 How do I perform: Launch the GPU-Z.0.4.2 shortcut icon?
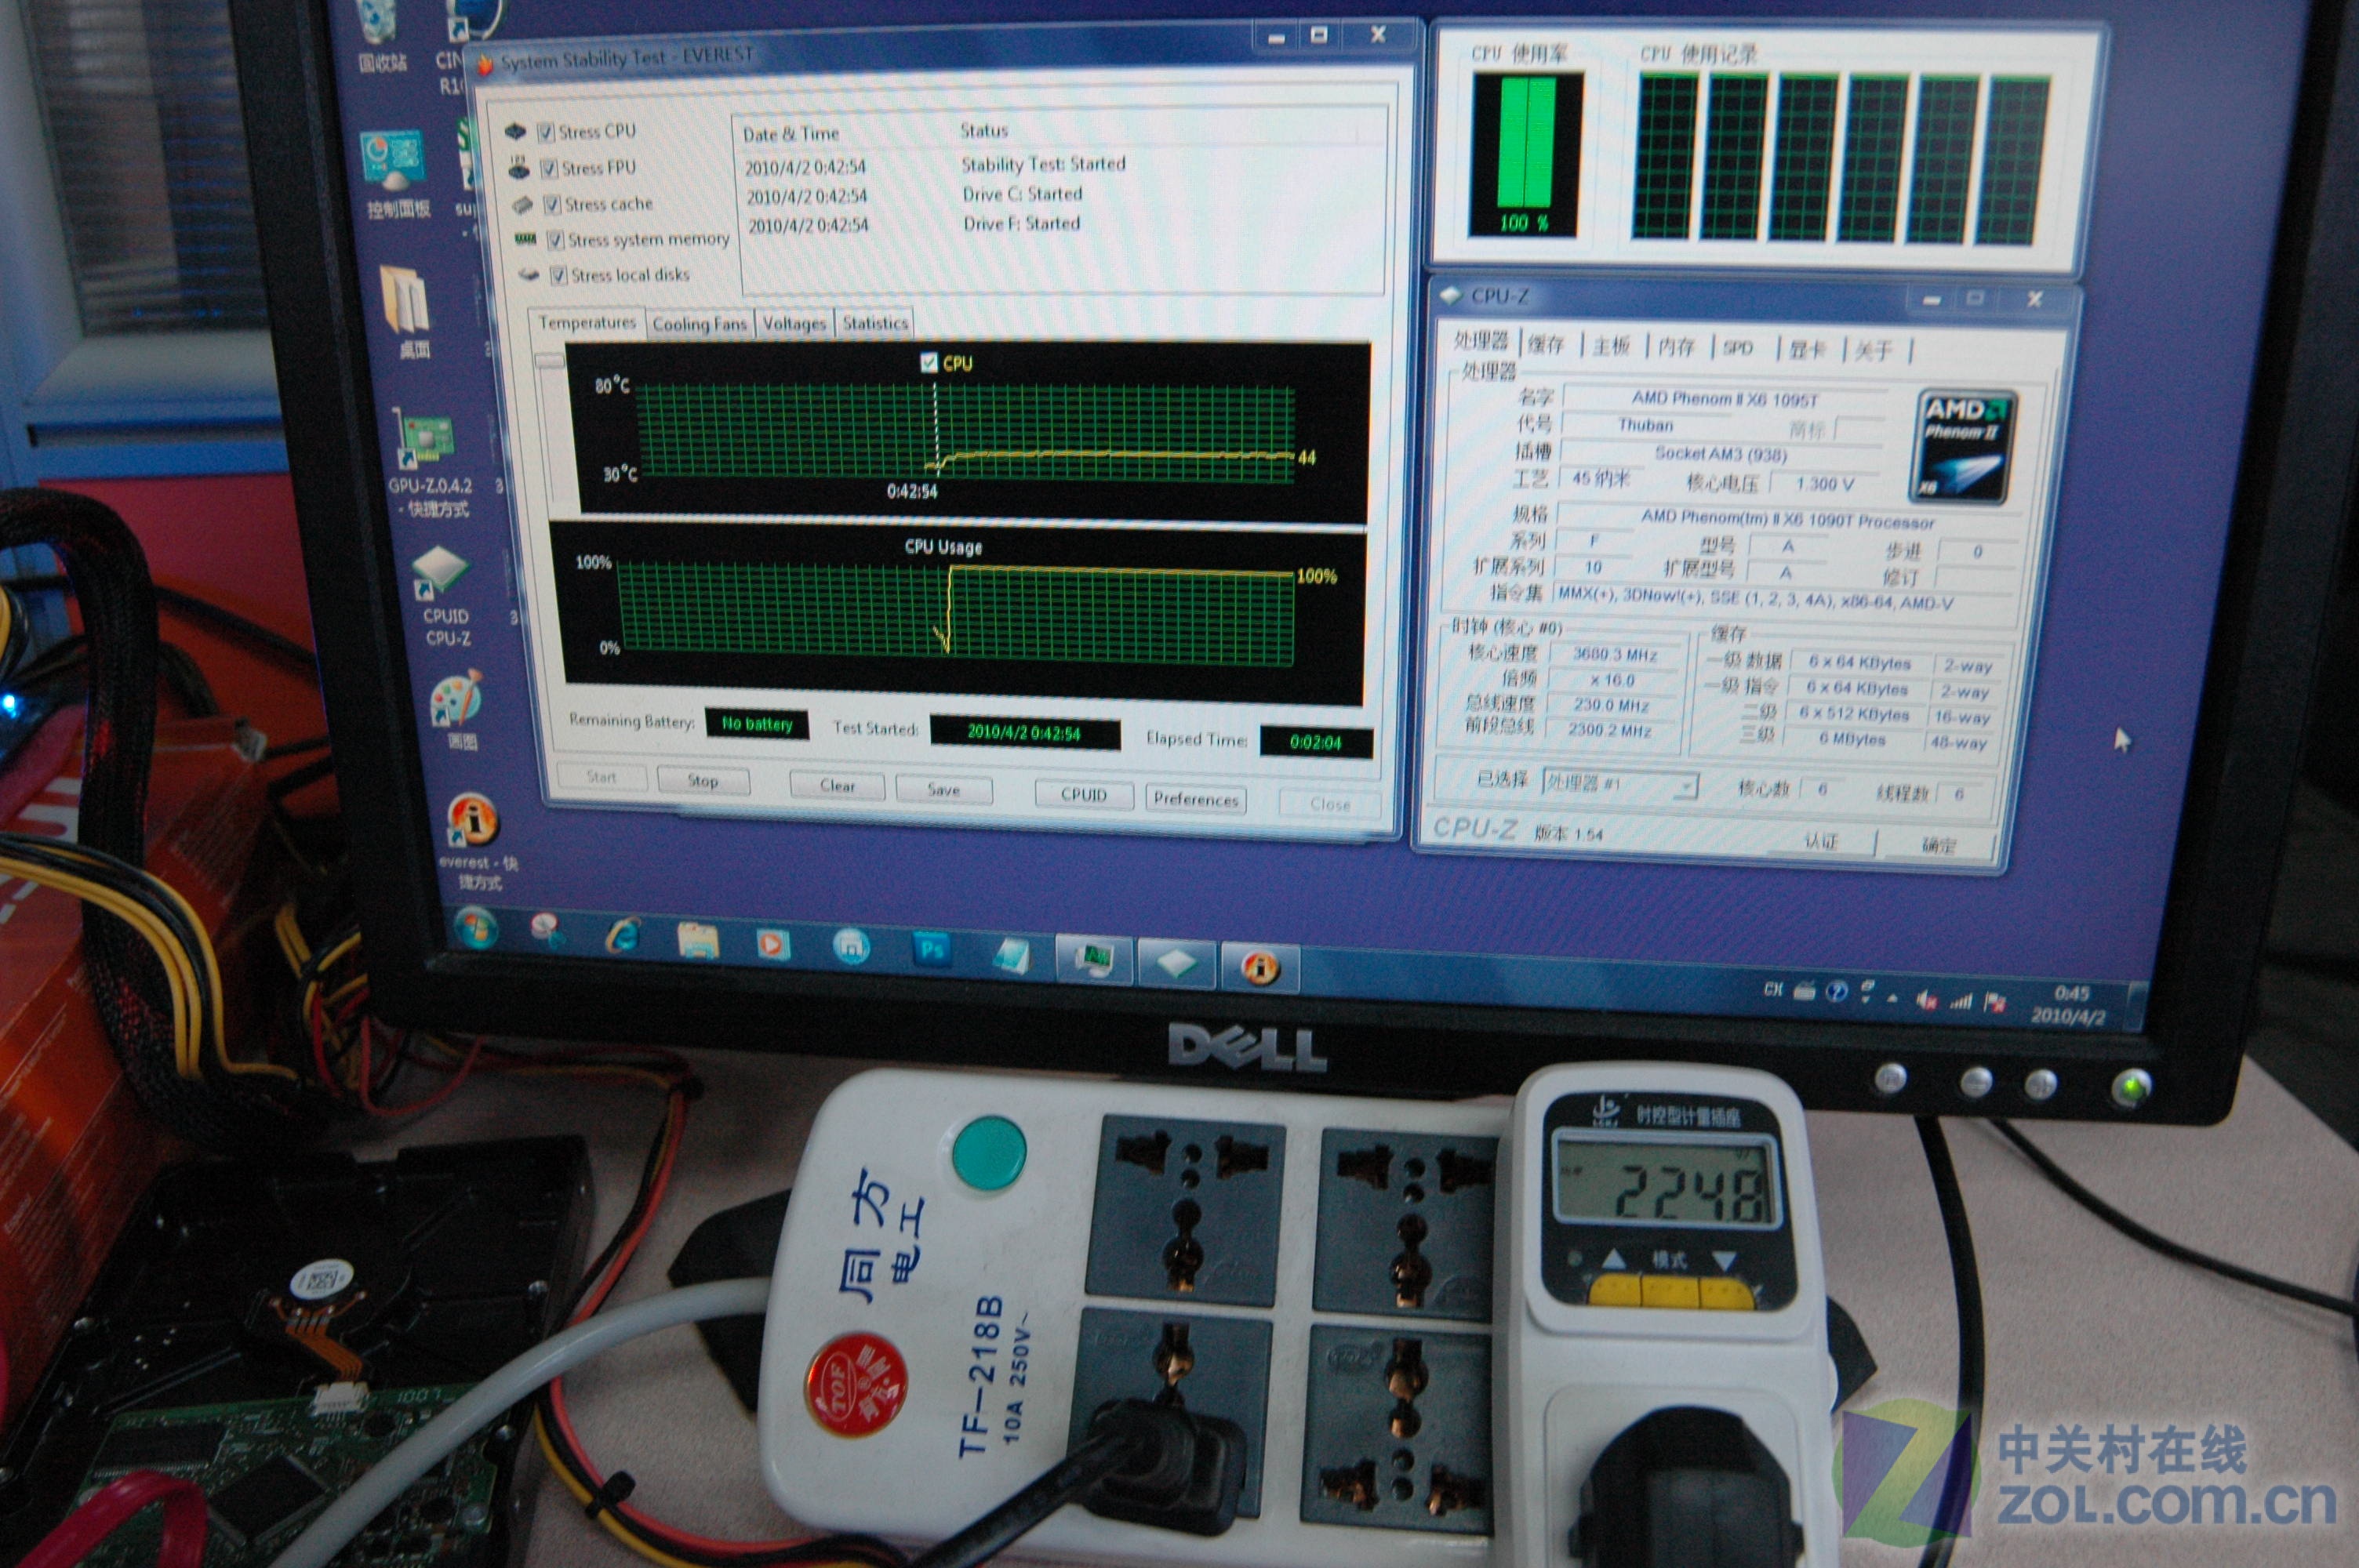point(430,464)
